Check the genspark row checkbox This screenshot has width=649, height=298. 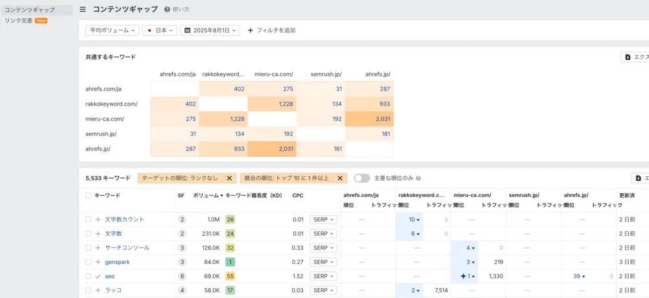pyautogui.click(x=88, y=262)
